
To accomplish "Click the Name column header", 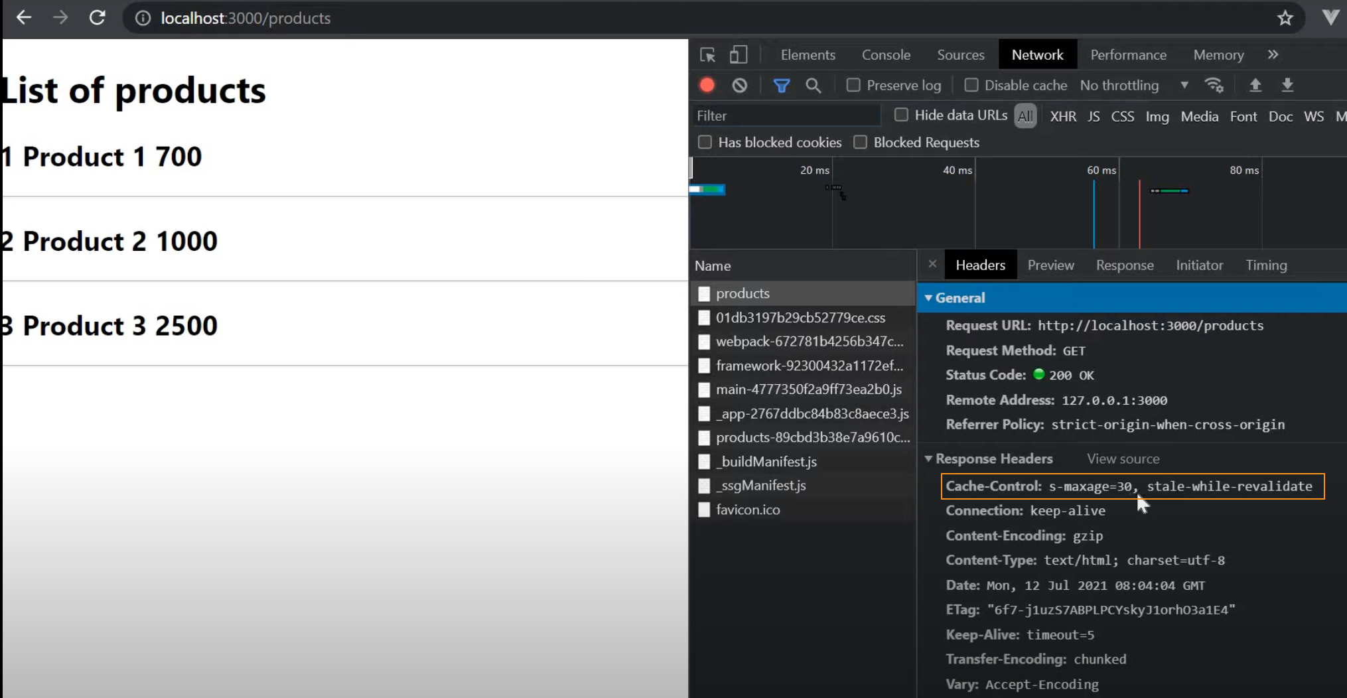I will [x=803, y=266].
